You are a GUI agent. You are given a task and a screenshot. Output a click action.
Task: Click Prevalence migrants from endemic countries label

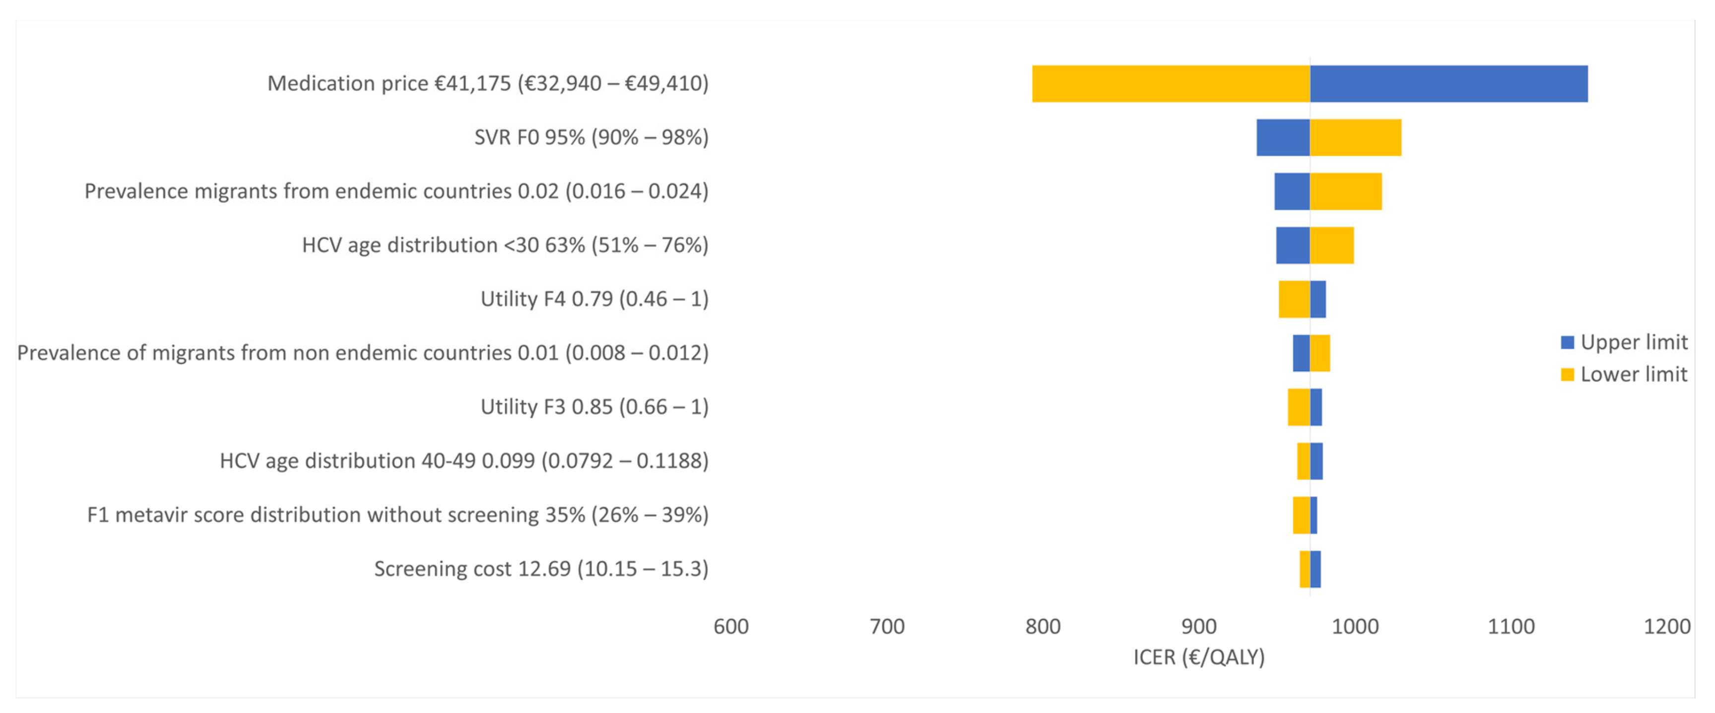tap(396, 192)
